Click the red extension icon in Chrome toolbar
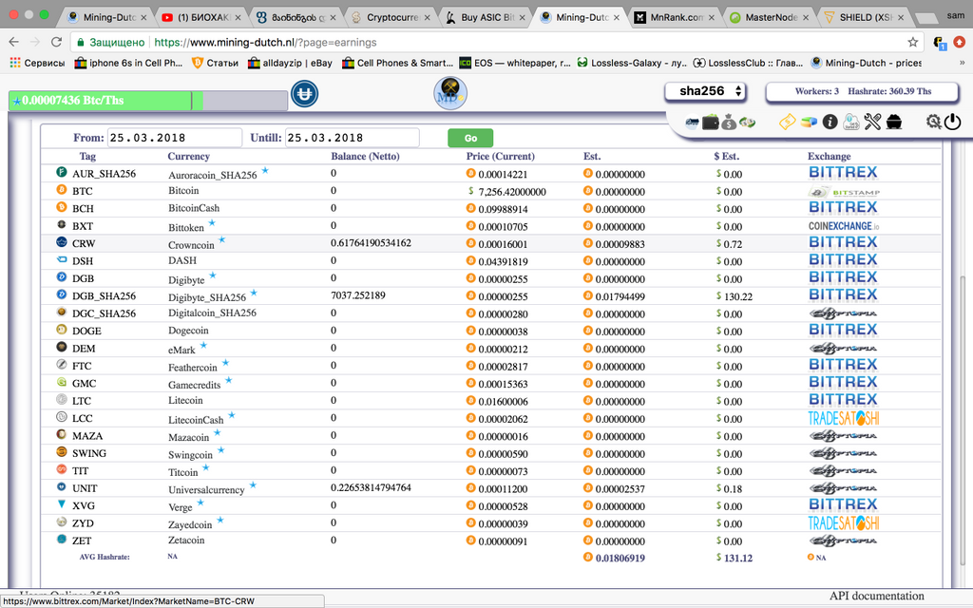This screenshot has height=608, width=973. coord(959,42)
